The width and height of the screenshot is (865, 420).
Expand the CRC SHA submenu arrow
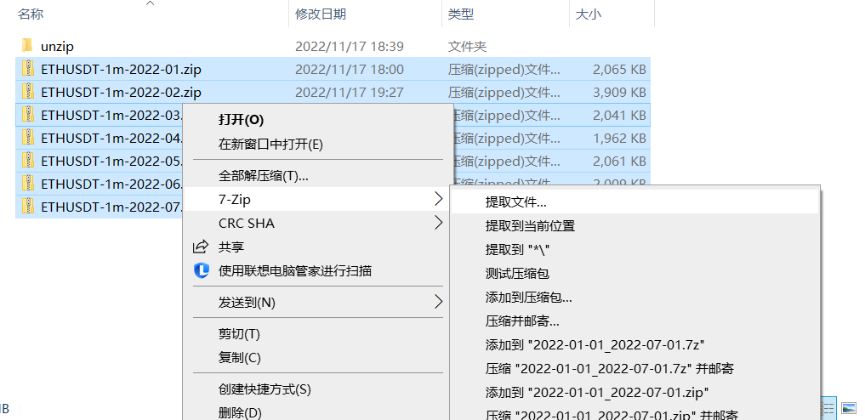[439, 224]
